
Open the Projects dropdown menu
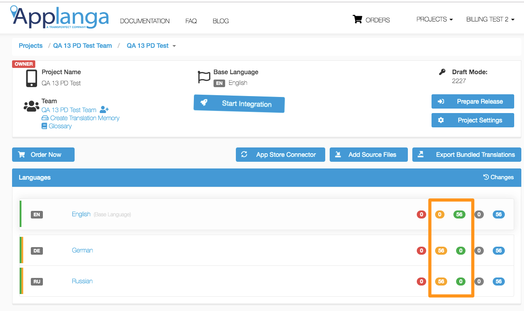pyautogui.click(x=434, y=20)
